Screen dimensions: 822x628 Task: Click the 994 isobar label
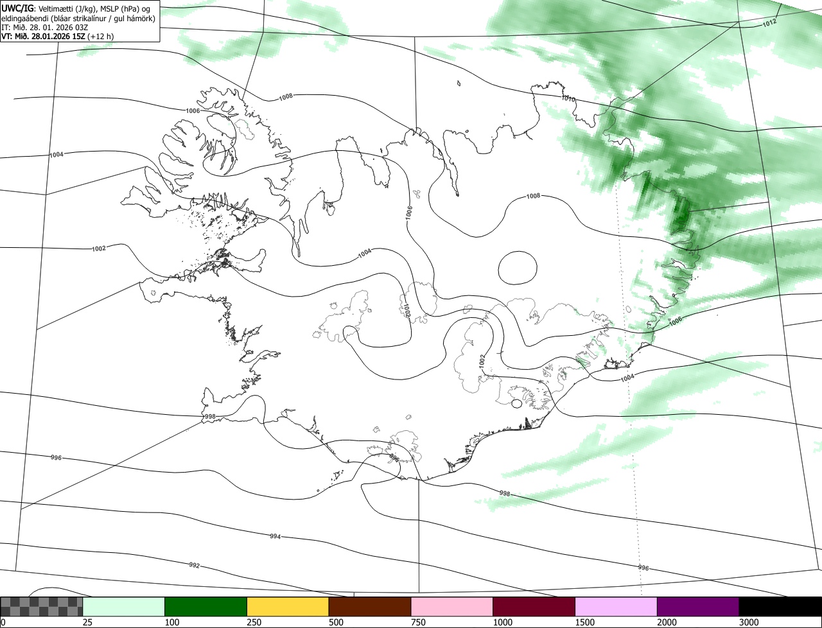(x=275, y=536)
